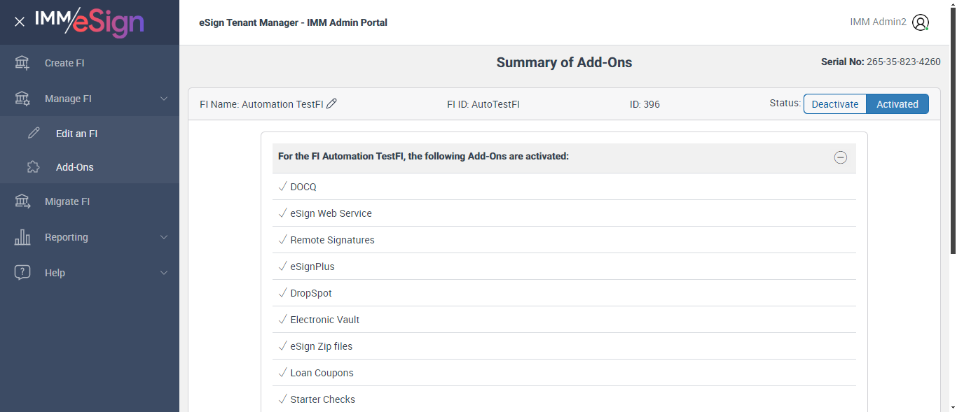Image resolution: width=957 pixels, height=412 pixels.
Task: Expand the Reporting menu chevron
Action: pyautogui.click(x=164, y=237)
